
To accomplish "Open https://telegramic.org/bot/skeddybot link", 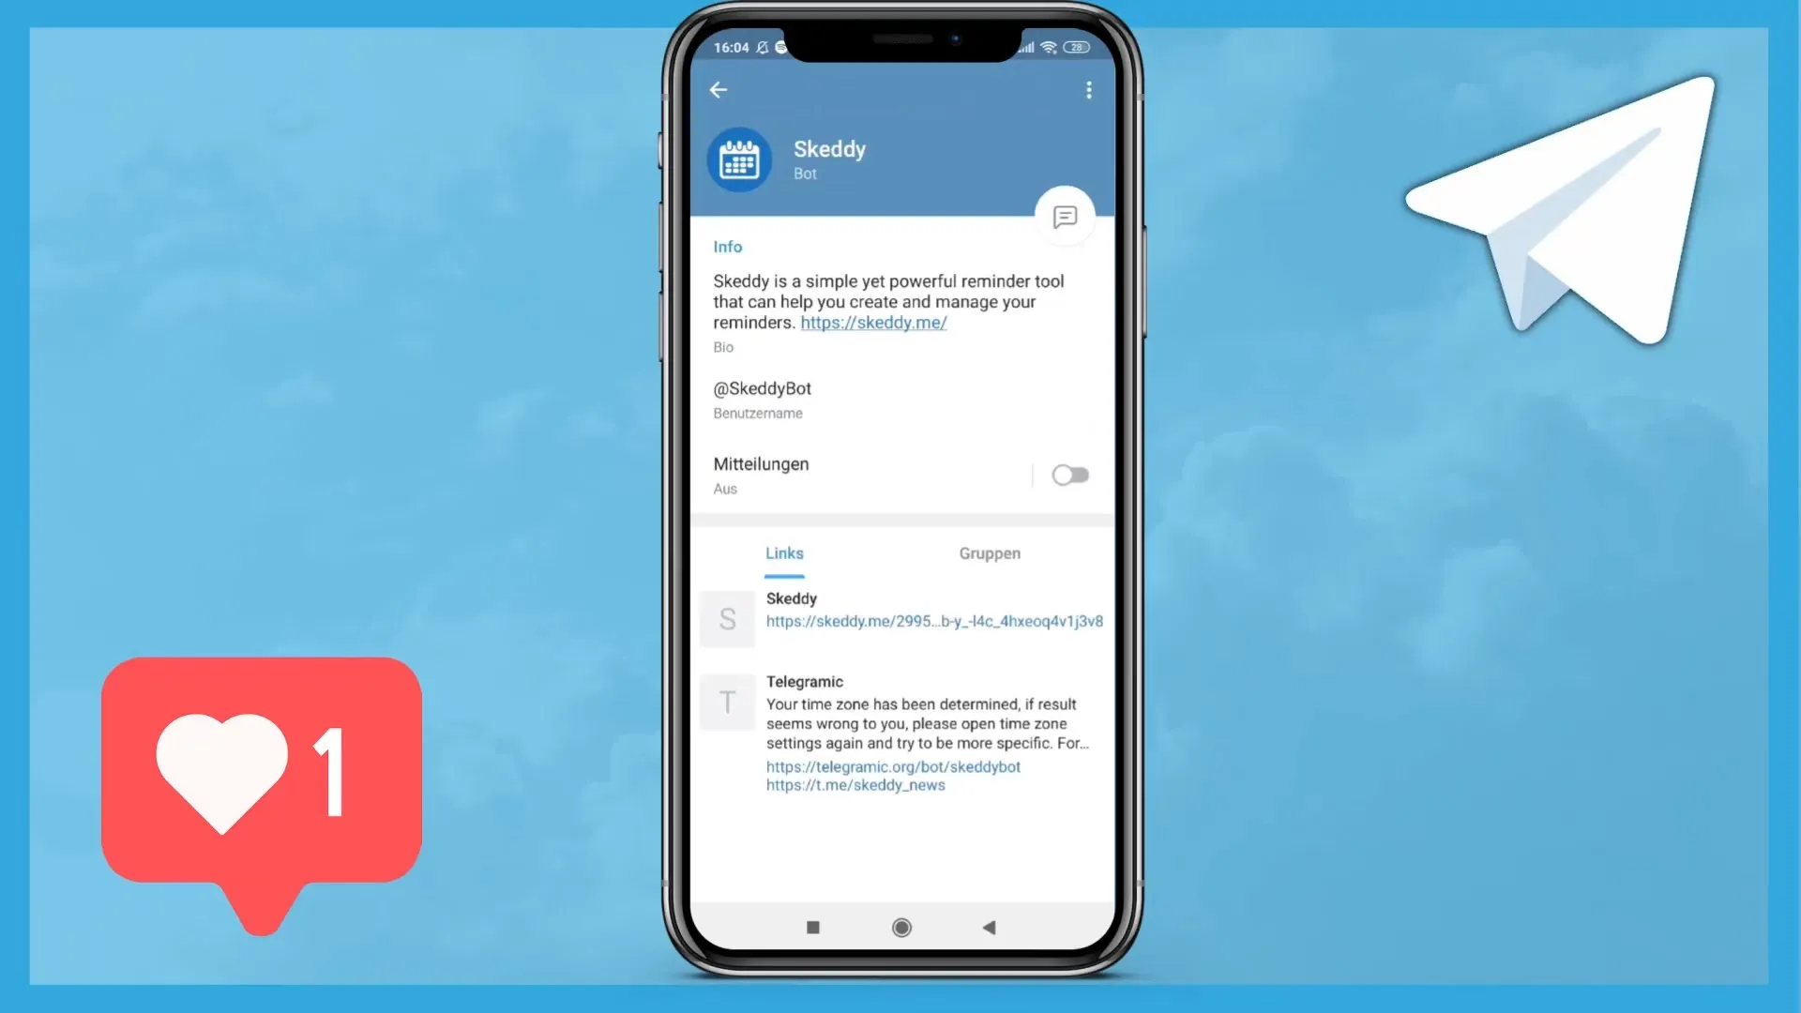I will pyautogui.click(x=893, y=765).
